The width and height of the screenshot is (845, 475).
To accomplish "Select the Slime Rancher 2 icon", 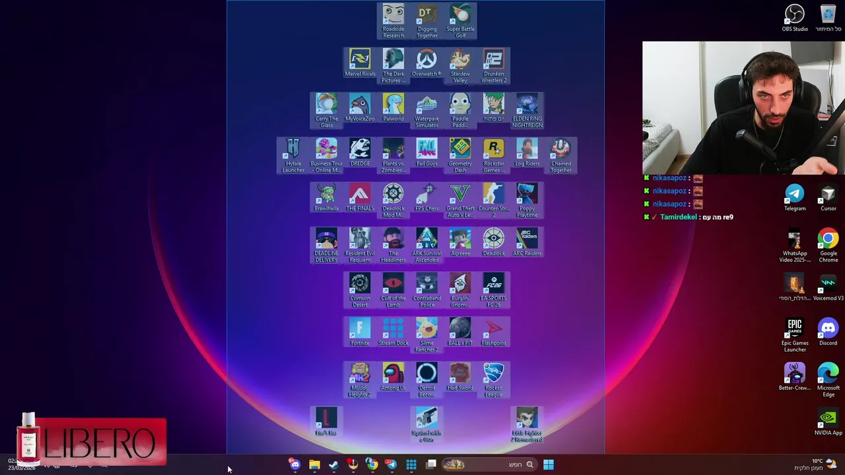I will 427,335.
